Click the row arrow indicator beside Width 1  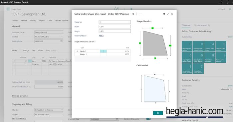point(77,51)
